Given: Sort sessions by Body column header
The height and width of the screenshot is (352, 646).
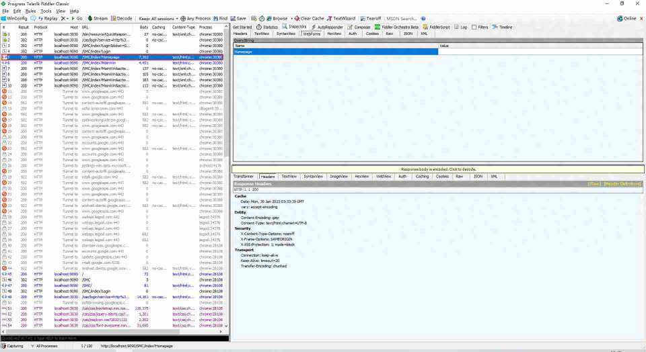Looking at the screenshot, I should [x=143, y=27].
